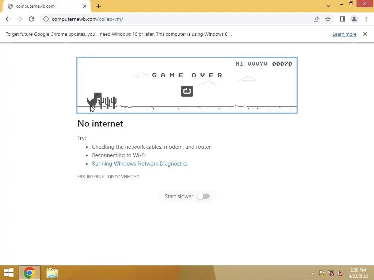This screenshot has height=280, width=374.
Task: Restore down the Chrome window
Action: [x=351, y=4]
